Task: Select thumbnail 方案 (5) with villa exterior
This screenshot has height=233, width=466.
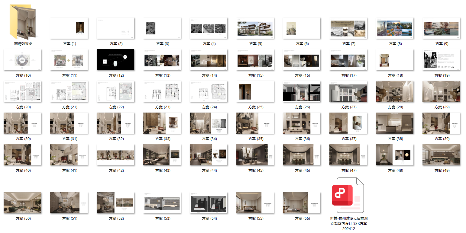Action: pos(255,28)
